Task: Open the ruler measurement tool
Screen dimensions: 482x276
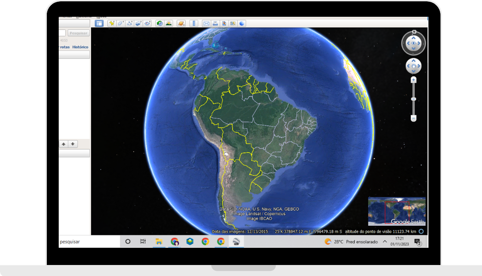Action: pos(194,23)
